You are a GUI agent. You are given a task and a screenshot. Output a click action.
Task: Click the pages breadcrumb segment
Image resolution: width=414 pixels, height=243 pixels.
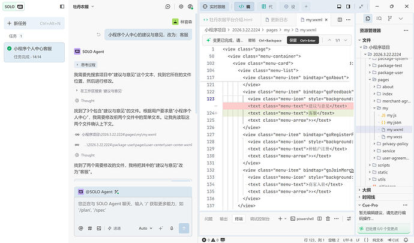[272, 30]
